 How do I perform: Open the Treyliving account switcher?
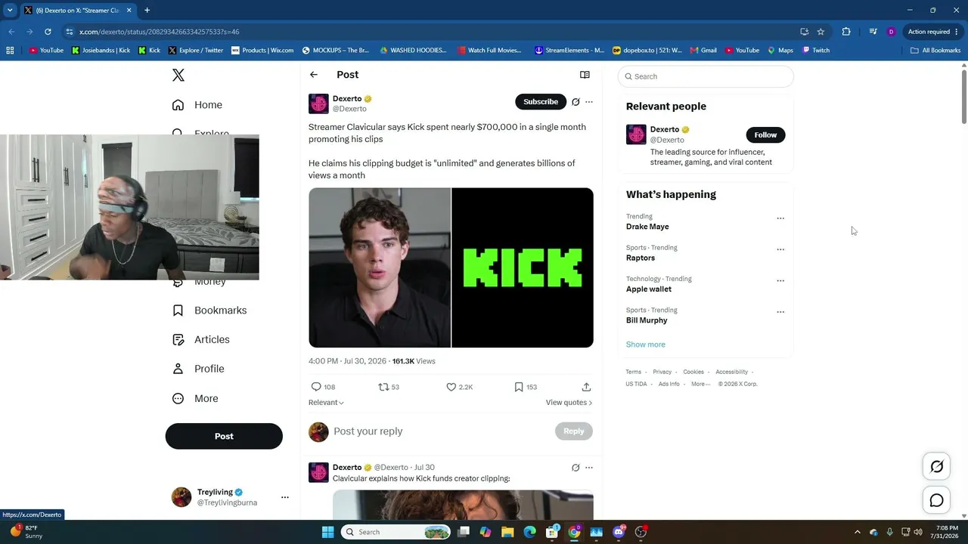point(231,497)
